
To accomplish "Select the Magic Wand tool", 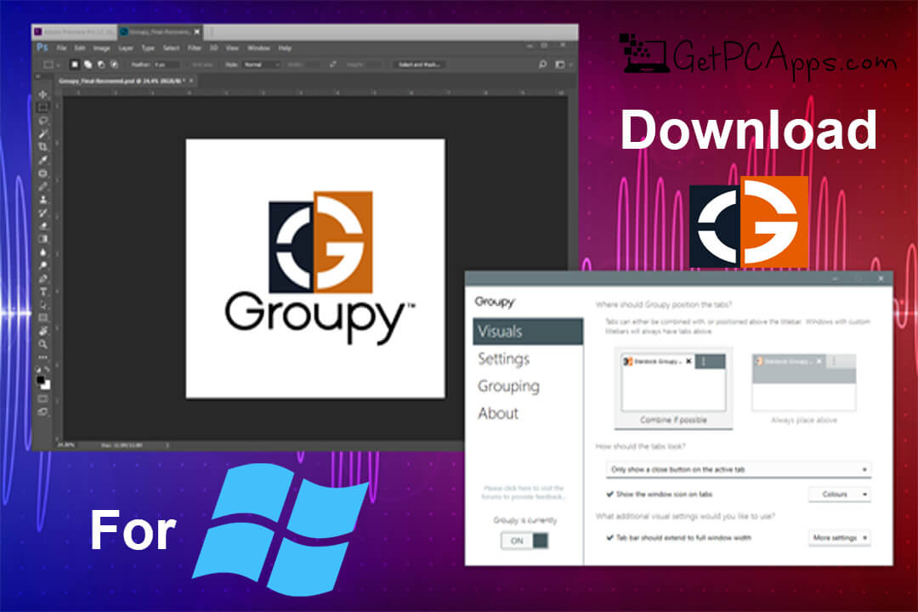I will tap(42, 133).
